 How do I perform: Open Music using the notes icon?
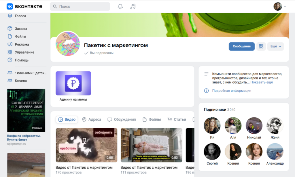(x=133, y=6)
